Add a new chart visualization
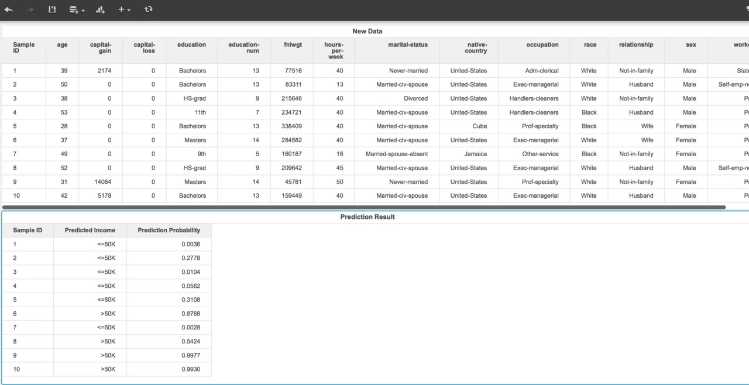 coord(100,9)
